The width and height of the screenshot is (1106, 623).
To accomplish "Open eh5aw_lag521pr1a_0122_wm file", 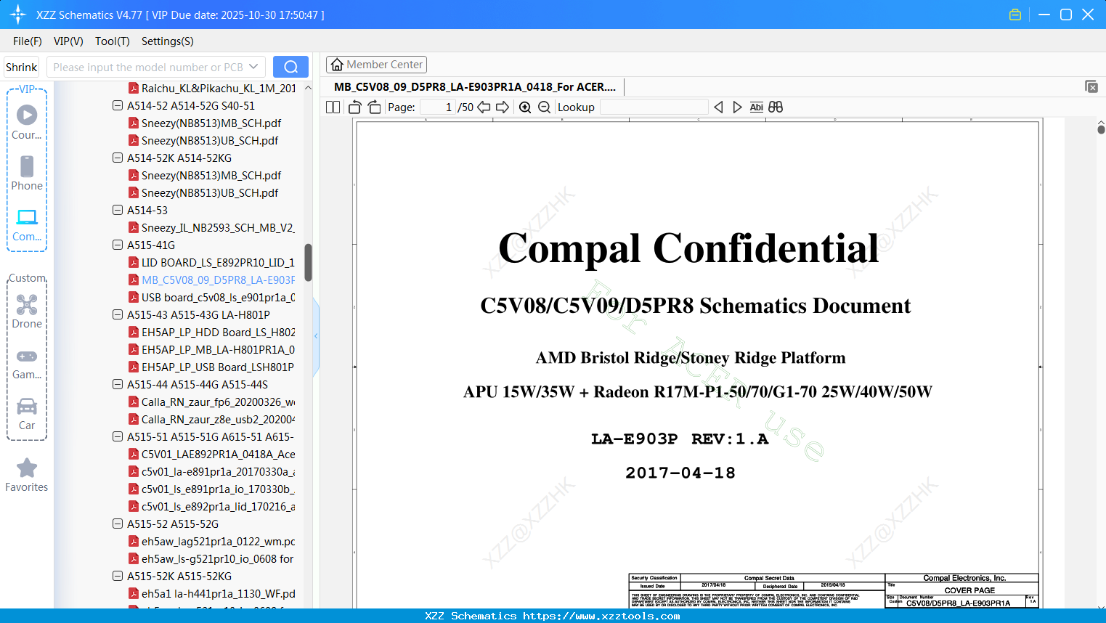I will click(211, 541).
